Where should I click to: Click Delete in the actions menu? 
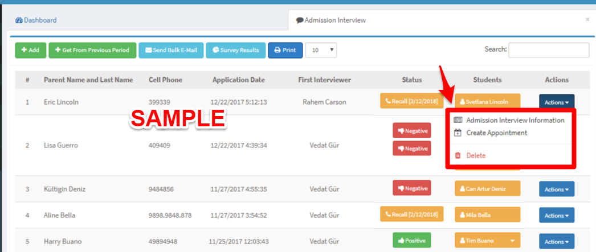point(476,155)
